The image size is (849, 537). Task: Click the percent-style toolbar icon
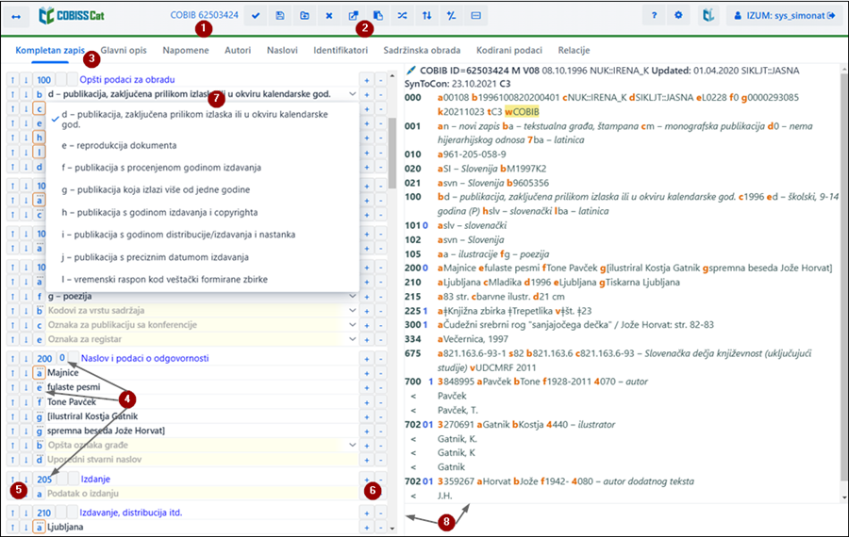coord(452,16)
